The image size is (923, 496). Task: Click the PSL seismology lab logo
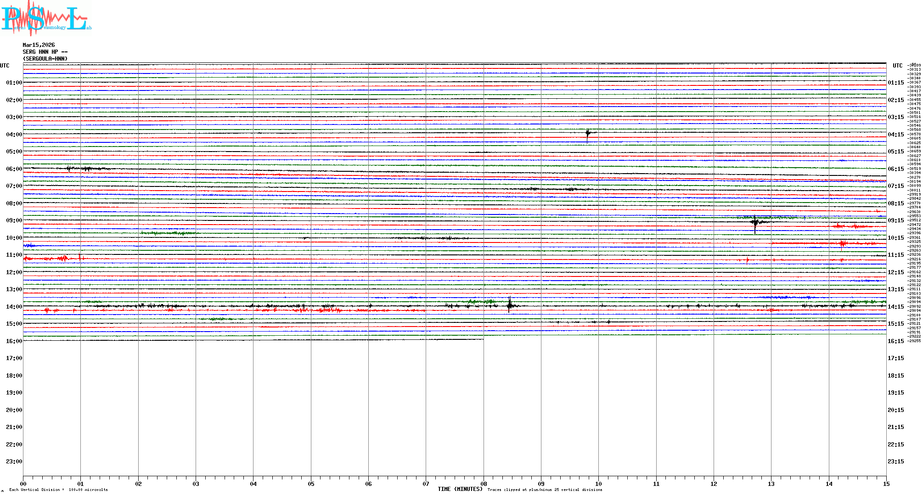[46, 18]
